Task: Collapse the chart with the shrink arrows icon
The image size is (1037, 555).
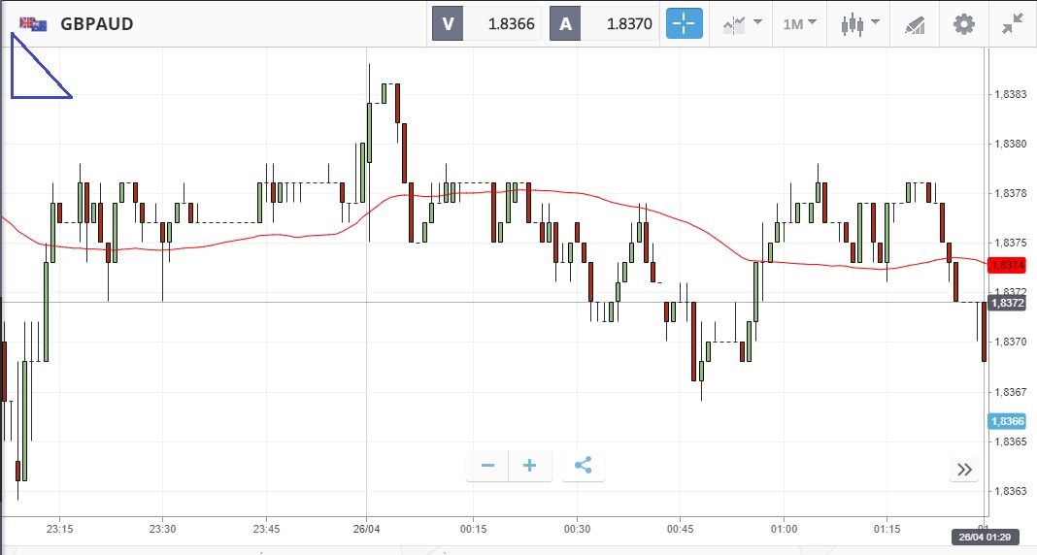Action: point(1013,24)
